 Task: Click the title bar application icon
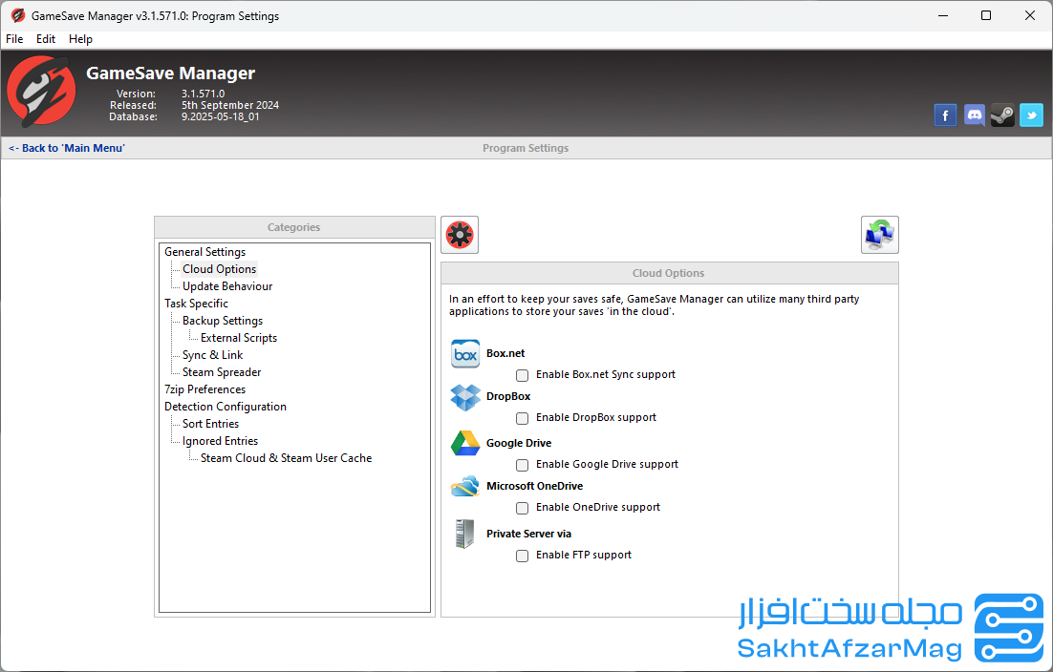[17, 15]
